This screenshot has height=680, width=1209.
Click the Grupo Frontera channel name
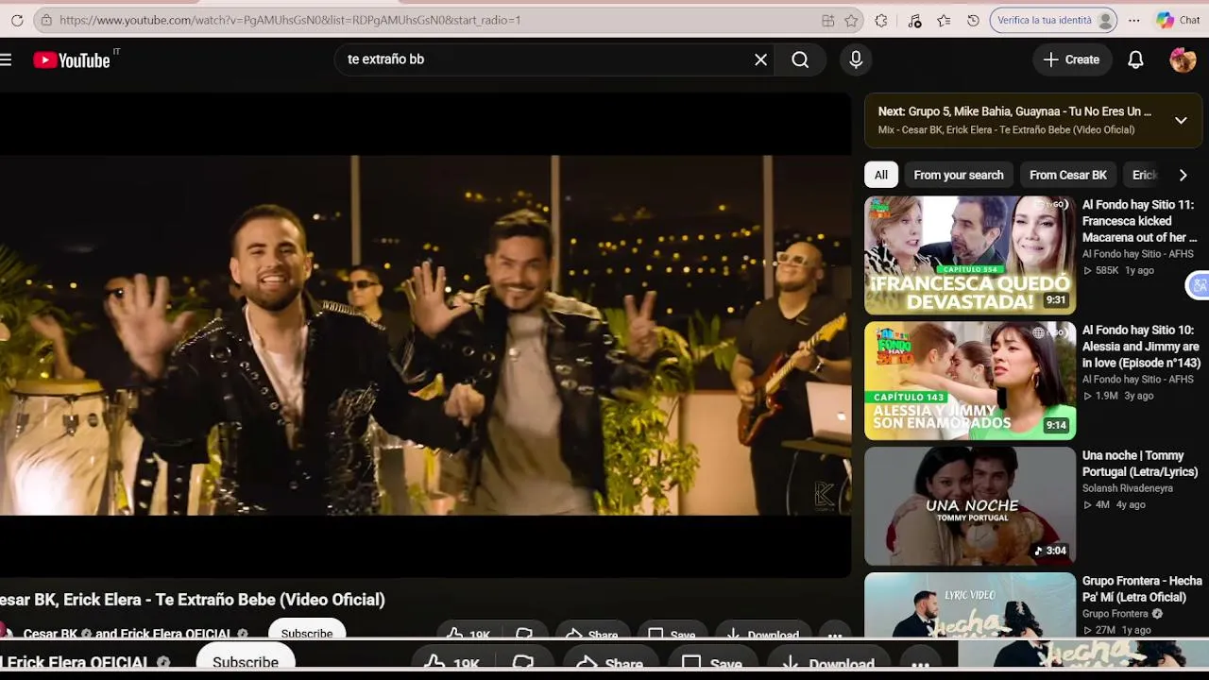(x=1115, y=614)
